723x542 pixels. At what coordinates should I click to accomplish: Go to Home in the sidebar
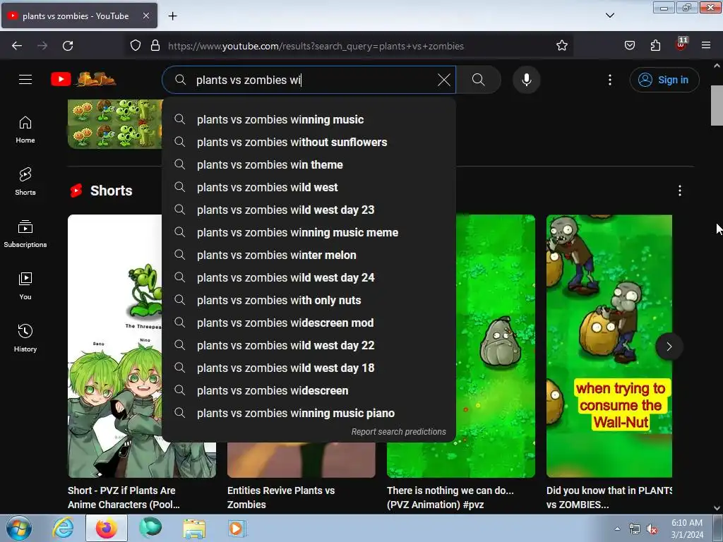[25, 130]
